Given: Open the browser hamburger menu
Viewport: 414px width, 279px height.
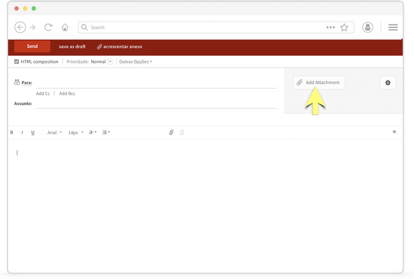Looking at the screenshot, I should [393, 28].
